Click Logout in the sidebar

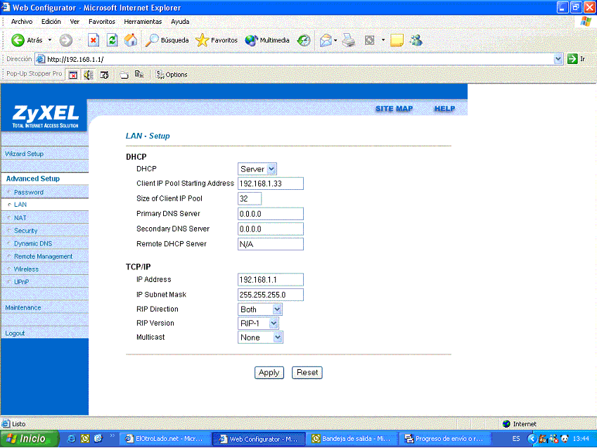[x=15, y=333]
